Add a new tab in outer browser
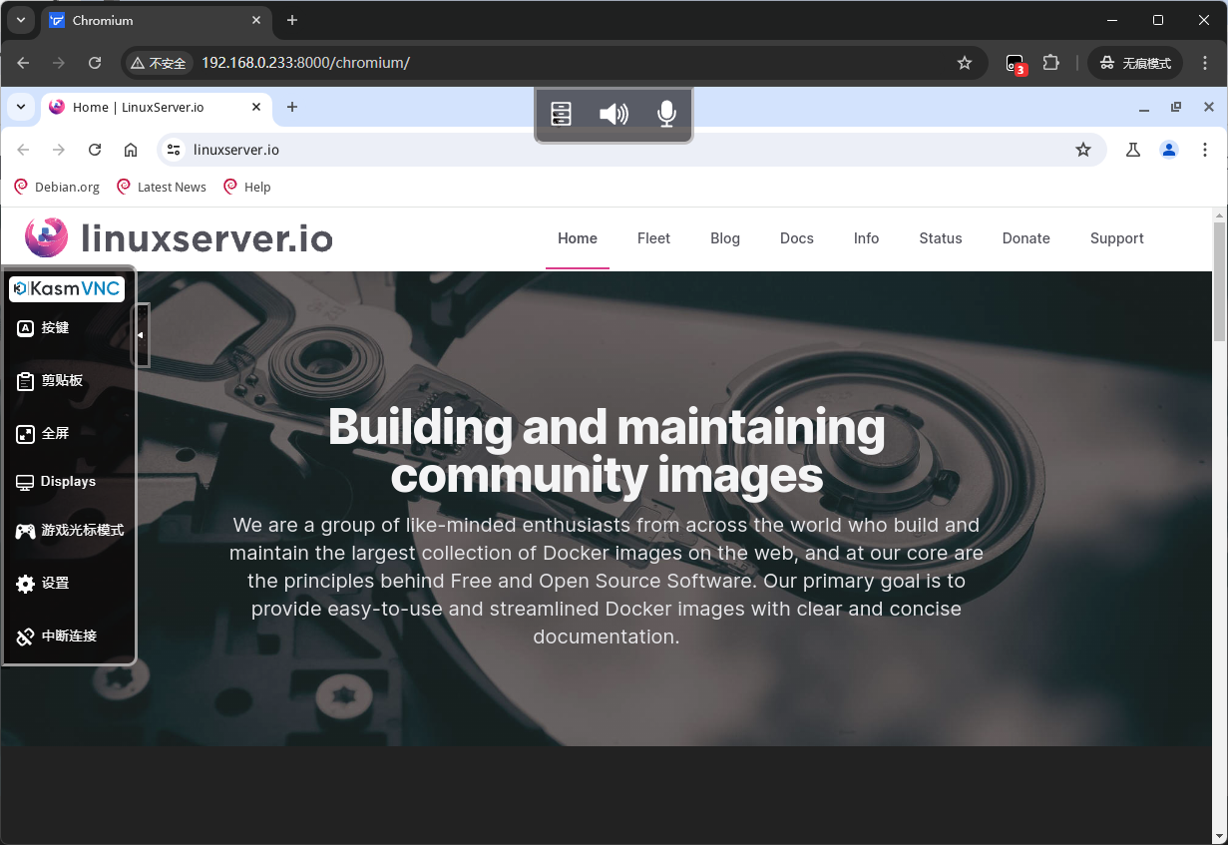Viewport: 1228px width, 845px height. [292, 20]
